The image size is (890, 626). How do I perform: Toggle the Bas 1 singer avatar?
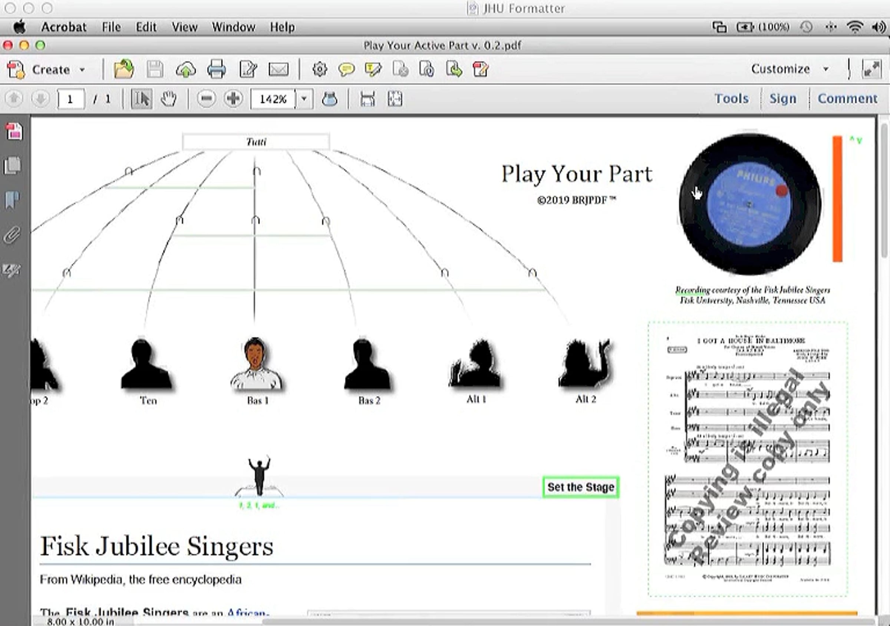(256, 364)
